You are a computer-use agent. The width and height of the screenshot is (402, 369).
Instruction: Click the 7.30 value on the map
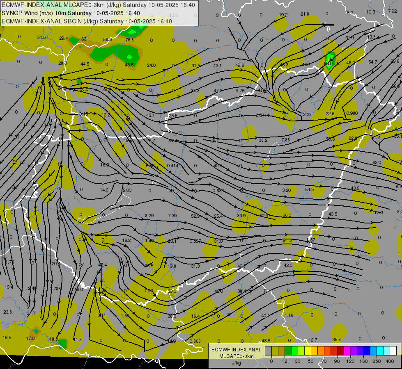coord(172,216)
